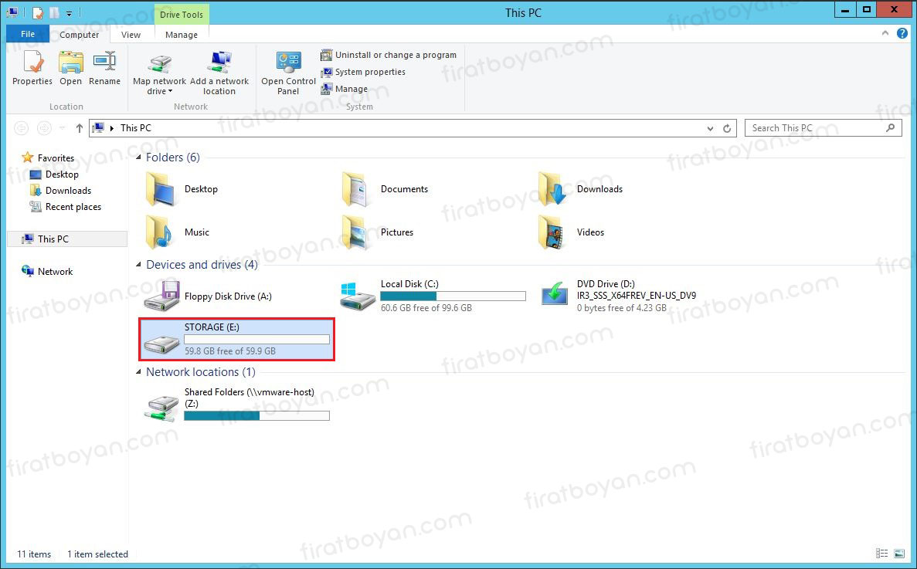The width and height of the screenshot is (917, 569).
Task: Click the Drive Tools contextual tab header
Action: tap(182, 15)
